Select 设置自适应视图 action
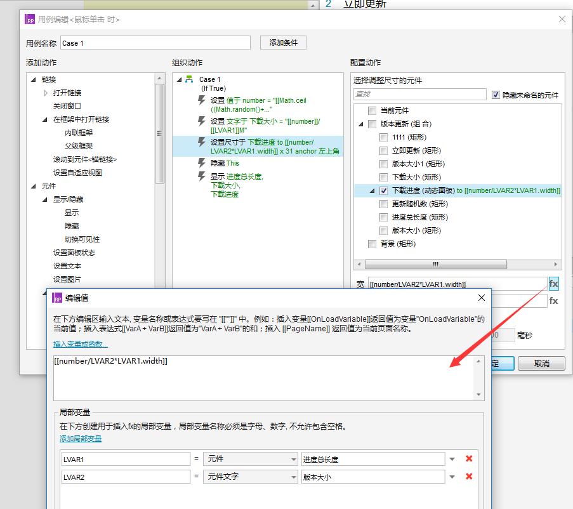The height and width of the screenshot is (509, 573). 77,173
